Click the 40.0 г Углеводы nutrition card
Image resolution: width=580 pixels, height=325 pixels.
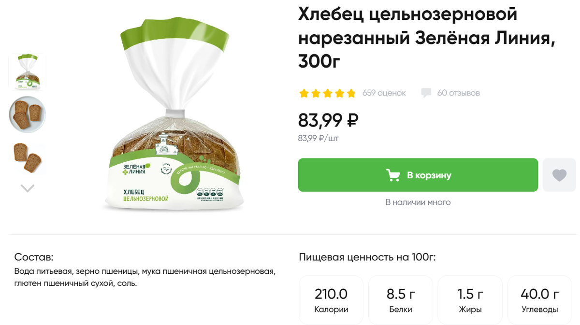(x=540, y=300)
